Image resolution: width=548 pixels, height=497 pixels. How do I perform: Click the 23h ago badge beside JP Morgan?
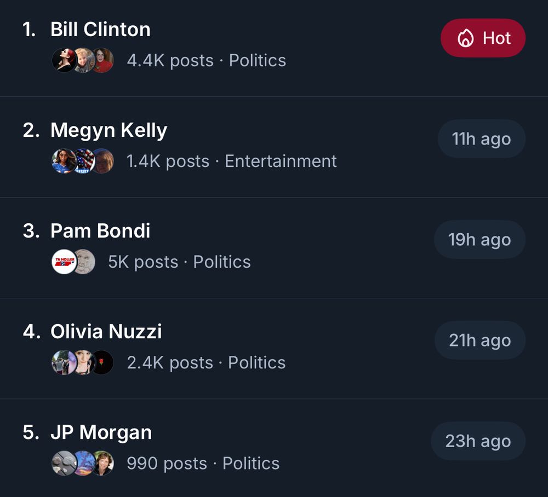pyautogui.click(x=478, y=441)
